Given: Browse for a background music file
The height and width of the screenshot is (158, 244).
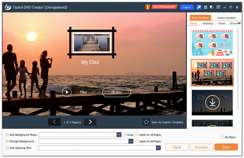Looking at the screenshot, I should coord(119,135).
